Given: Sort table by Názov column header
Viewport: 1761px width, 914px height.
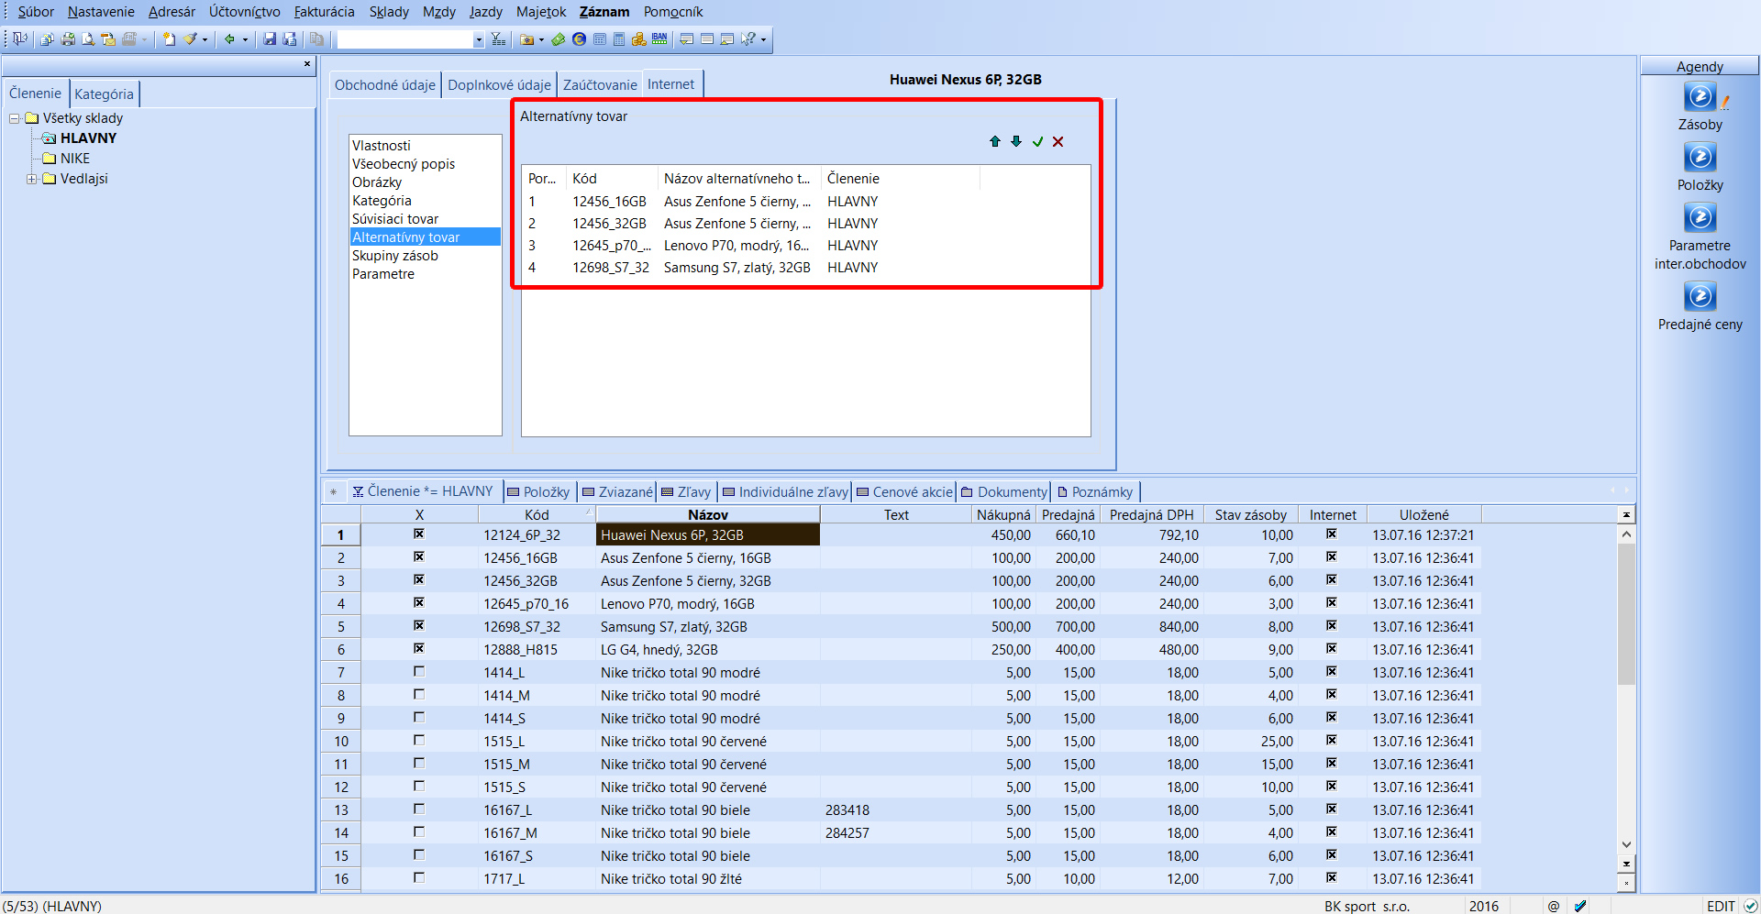Looking at the screenshot, I should coord(708,514).
